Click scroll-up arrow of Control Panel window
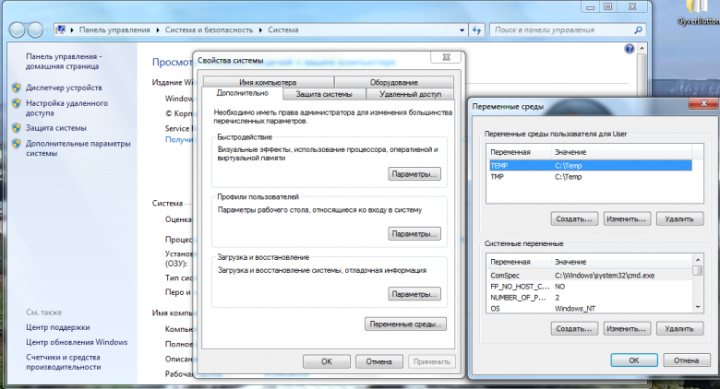The width and height of the screenshot is (720, 389). click(x=642, y=48)
